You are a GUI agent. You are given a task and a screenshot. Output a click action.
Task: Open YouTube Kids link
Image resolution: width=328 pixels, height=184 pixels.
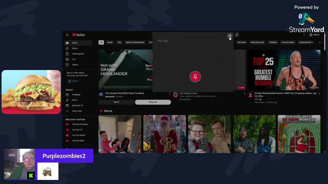[78, 141]
